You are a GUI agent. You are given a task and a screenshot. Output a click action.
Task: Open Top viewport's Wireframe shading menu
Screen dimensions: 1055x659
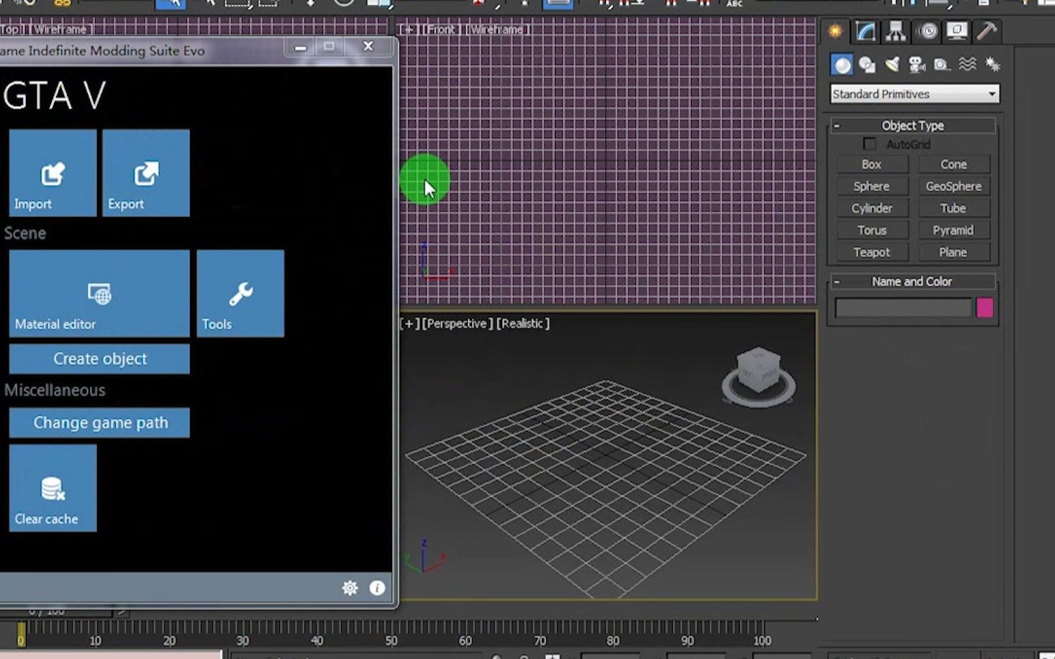coord(60,29)
